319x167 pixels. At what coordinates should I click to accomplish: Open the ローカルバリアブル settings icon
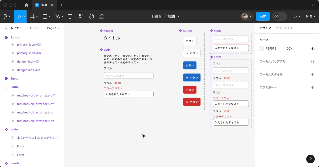(313, 61)
